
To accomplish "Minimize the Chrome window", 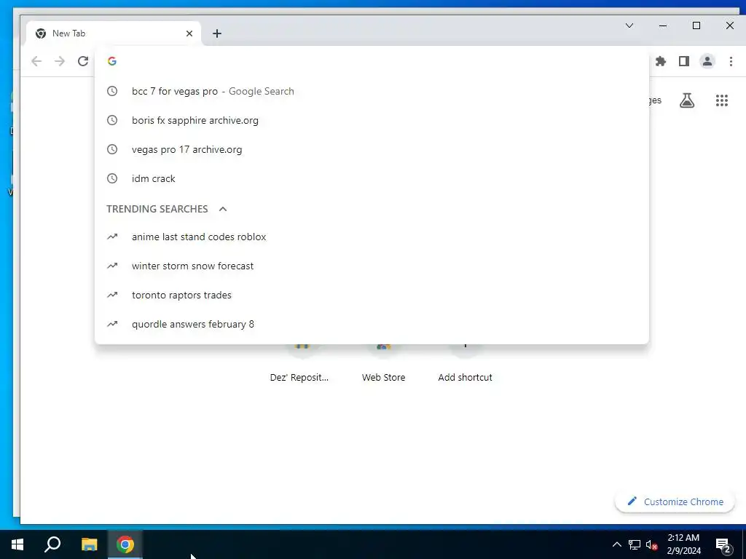I will tap(663, 25).
